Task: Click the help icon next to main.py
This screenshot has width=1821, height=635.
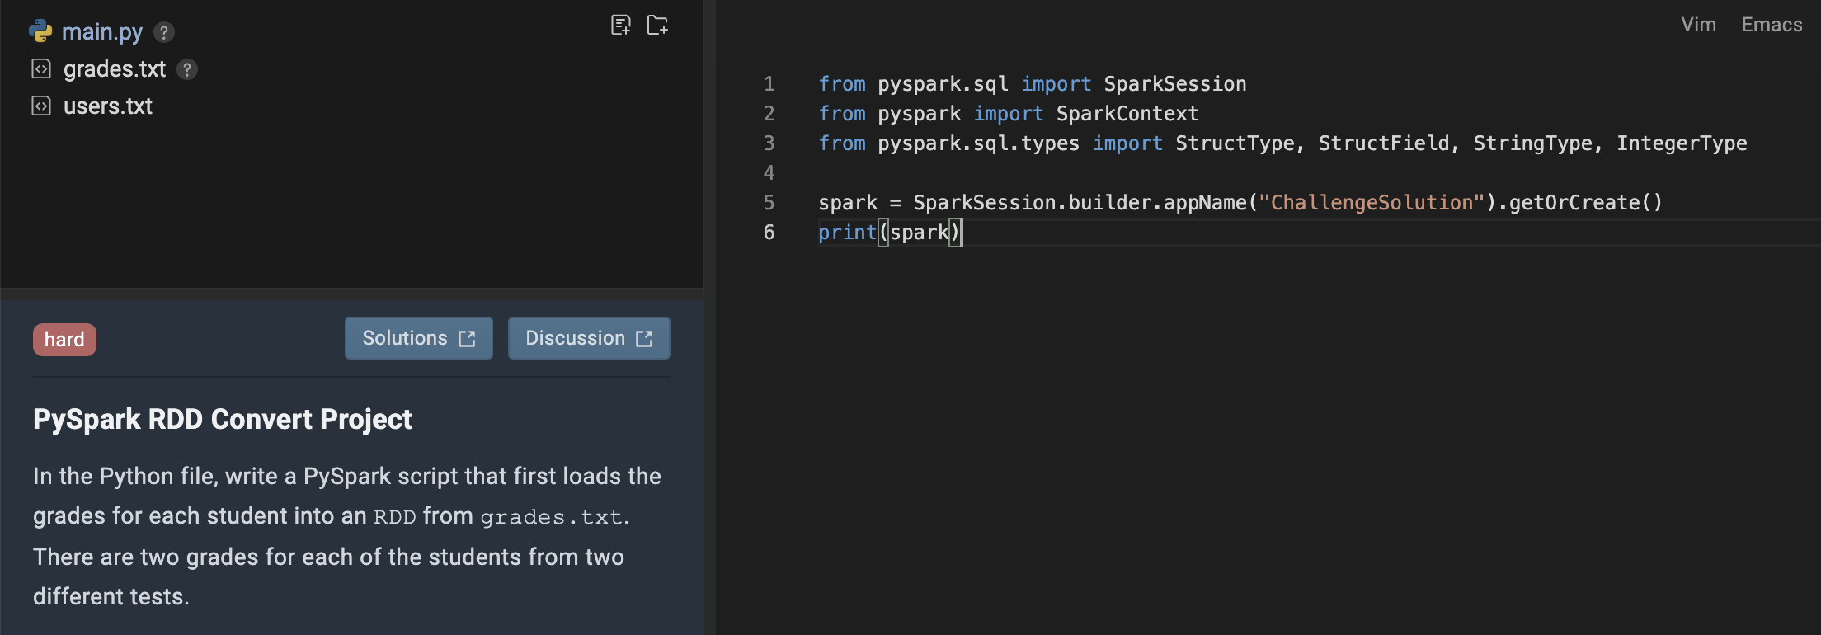Action: coord(164,32)
